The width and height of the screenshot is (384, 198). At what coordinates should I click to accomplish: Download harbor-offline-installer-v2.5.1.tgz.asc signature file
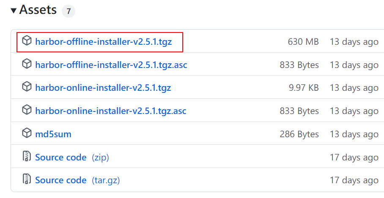coord(111,65)
